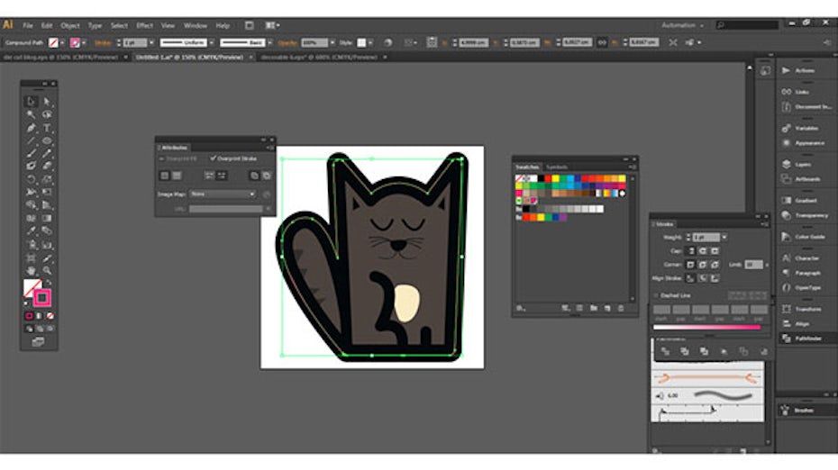Screen dimensions: 838x470
Task: Select the Hand tool
Action: [x=31, y=269]
